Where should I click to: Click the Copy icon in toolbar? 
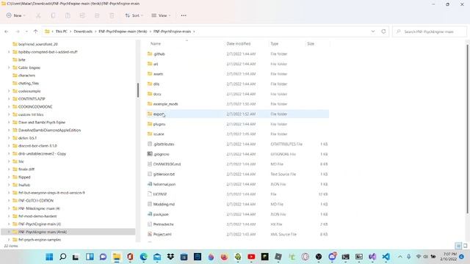tap(53, 15)
